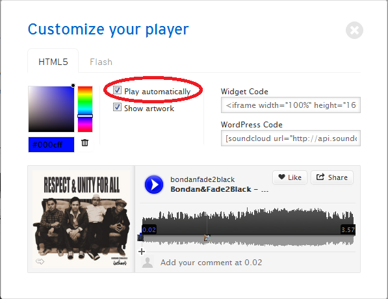Click the plus icon below the waveform
This screenshot has width=388, height=299.
[x=142, y=252]
